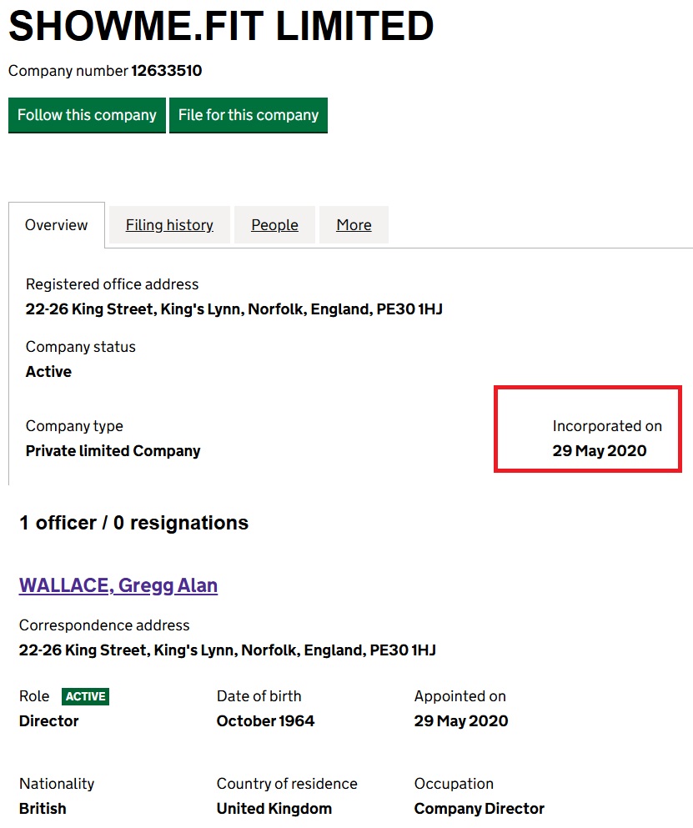The image size is (693, 828).
Task: Click the registered office address text
Action: coord(234,309)
